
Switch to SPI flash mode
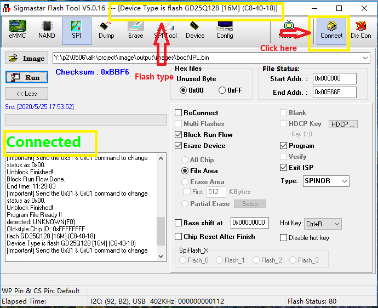pos(77,30)
